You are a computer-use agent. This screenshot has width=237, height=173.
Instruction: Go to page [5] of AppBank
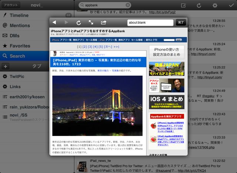pyautogui.click(x=101, y=47)
